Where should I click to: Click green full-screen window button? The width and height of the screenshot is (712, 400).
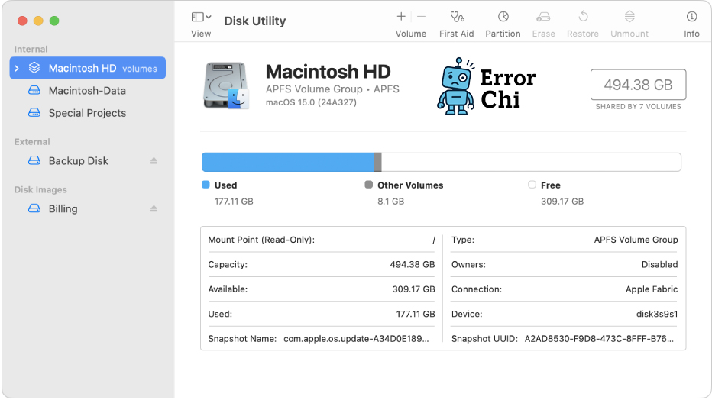point(54,21)
